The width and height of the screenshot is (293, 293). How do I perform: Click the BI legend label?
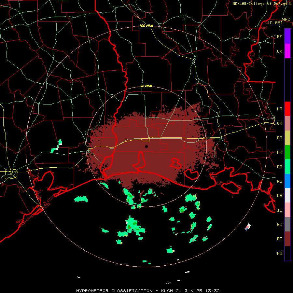point(280,239)
